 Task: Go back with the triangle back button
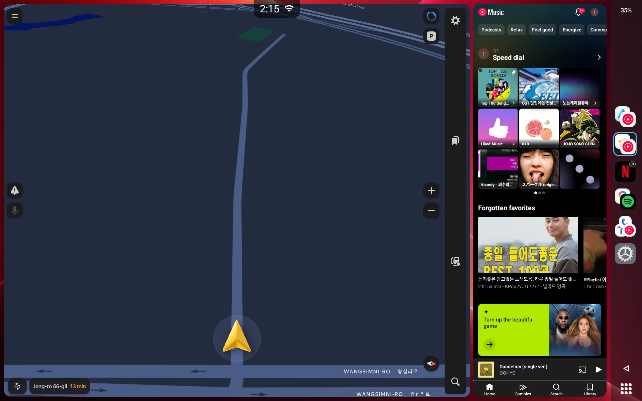[626, 368]
